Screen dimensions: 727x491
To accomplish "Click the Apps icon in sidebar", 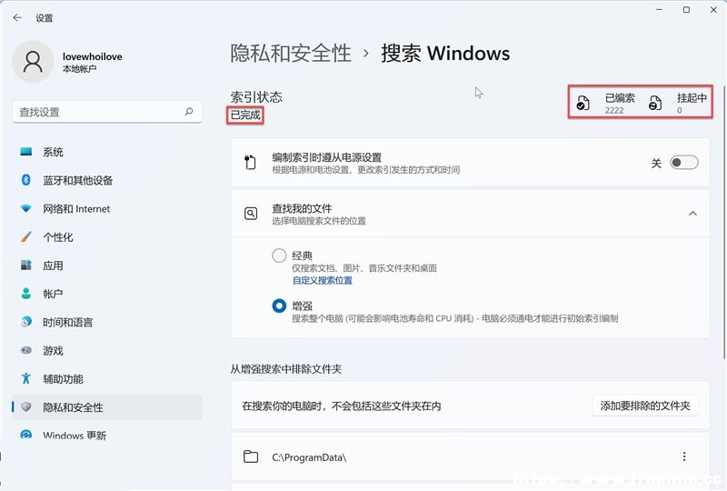I will coord(26,265).
